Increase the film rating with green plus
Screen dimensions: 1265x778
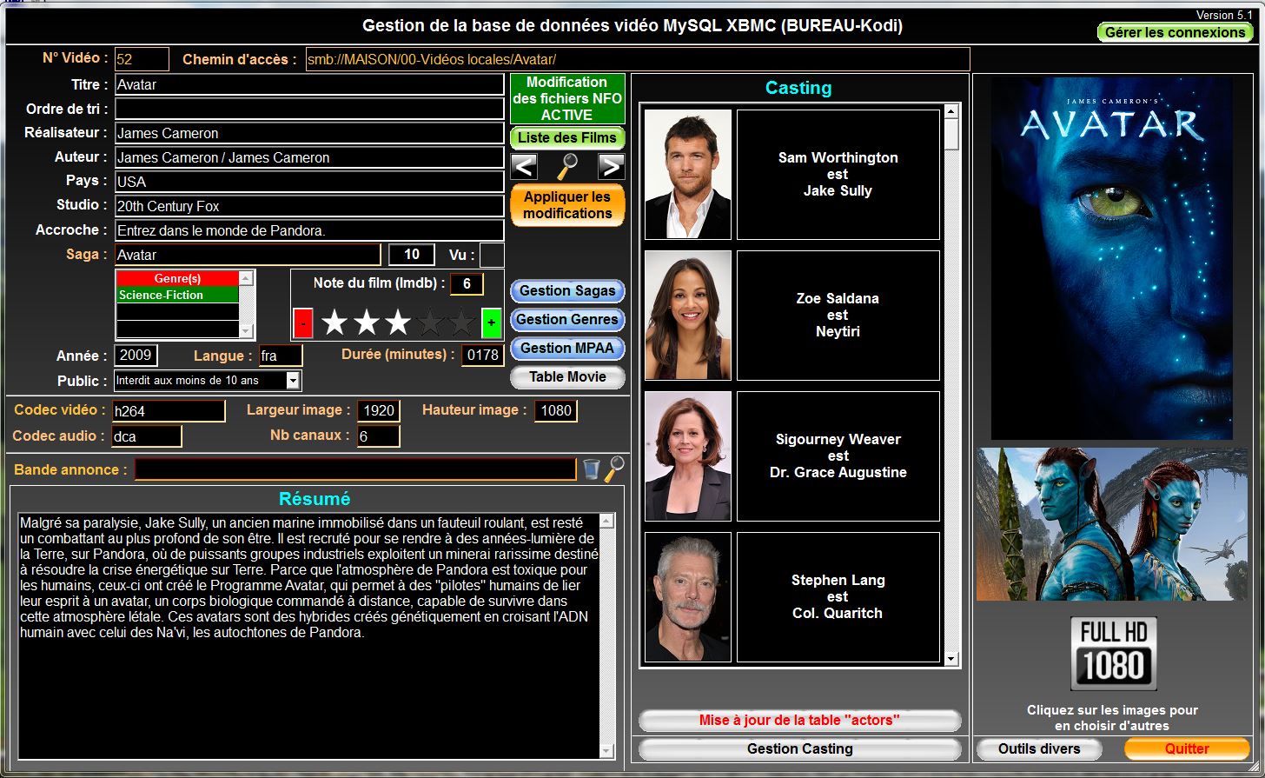(491, 323)
